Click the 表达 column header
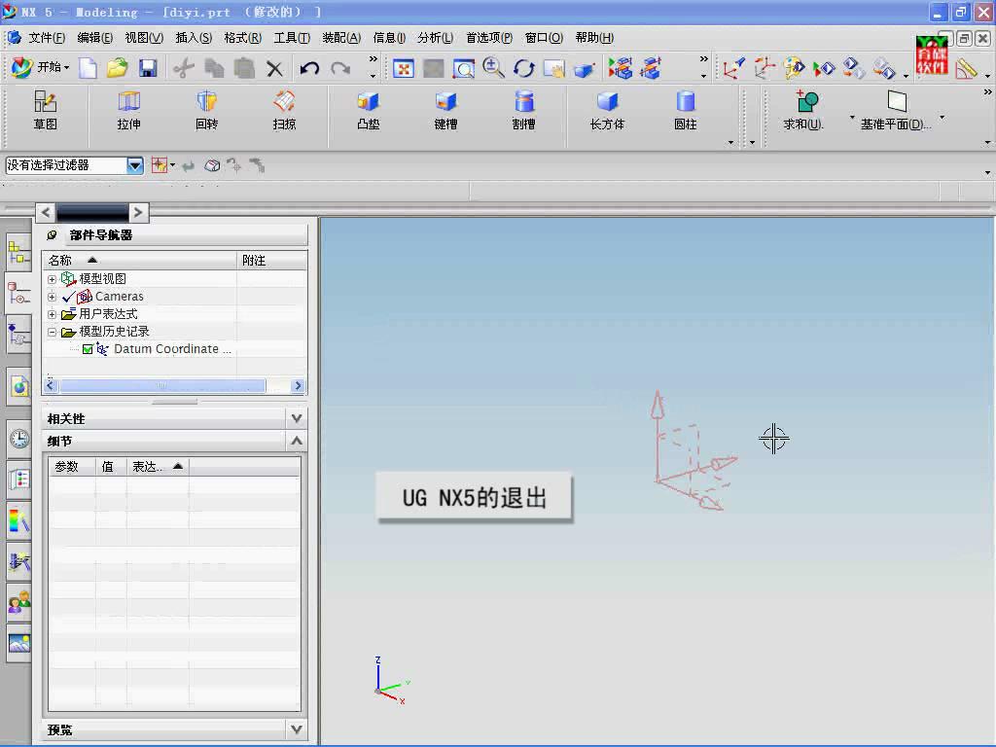The width and height of the screenshot is (996, 747). tap(157, 467)
